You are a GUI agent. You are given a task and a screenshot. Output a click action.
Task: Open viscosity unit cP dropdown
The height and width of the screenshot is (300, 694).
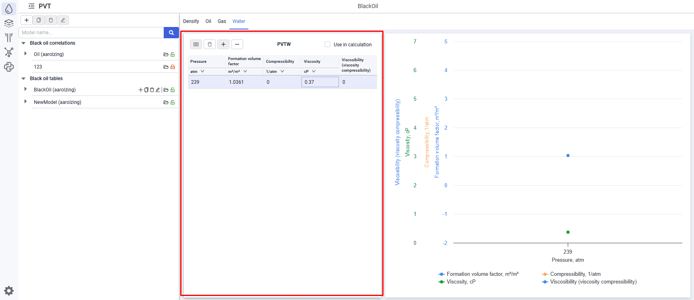pos(314,71)
